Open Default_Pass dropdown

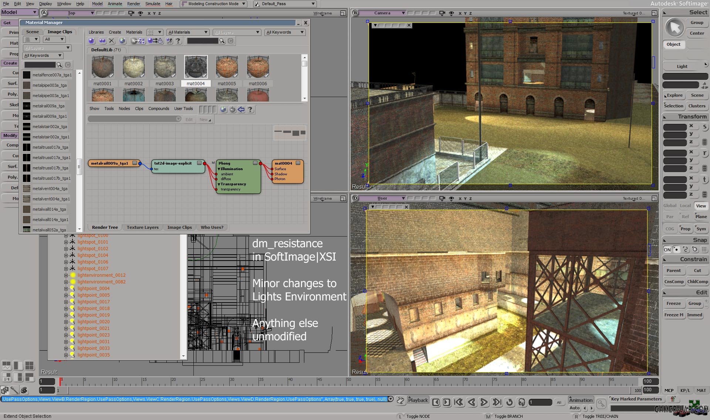[x=285, y=4]
